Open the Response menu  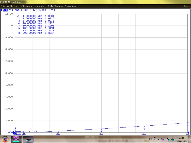(27, 6)
